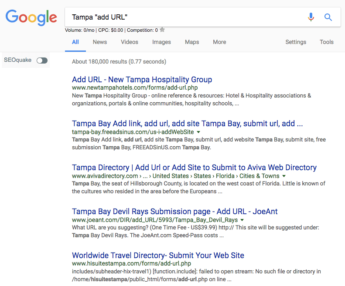Screen dimensions: 345x286
Task: Click in the search box text field
Action: 183,17
